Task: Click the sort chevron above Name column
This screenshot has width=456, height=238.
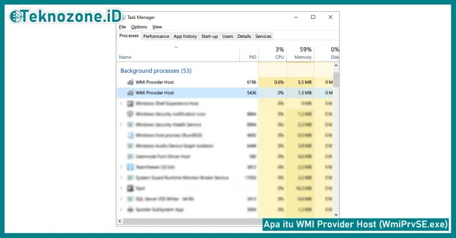Action: 176,47
